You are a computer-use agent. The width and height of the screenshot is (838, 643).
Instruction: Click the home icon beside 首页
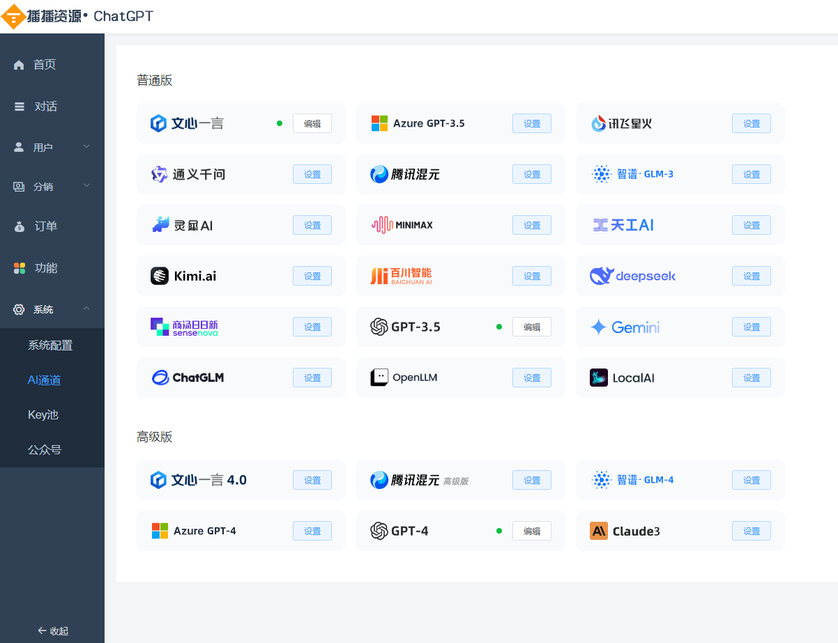[20, 65]
